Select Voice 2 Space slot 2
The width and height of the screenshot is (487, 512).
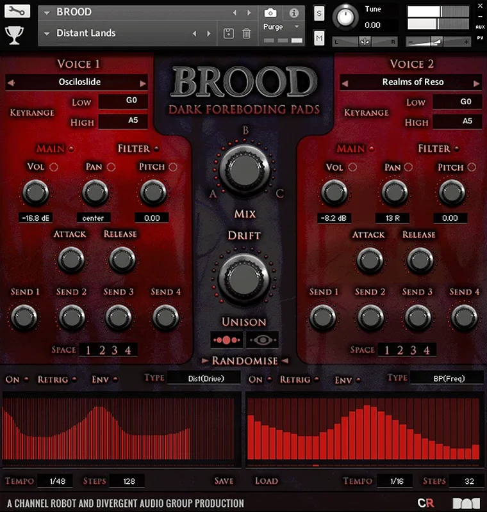click(400, 350)
